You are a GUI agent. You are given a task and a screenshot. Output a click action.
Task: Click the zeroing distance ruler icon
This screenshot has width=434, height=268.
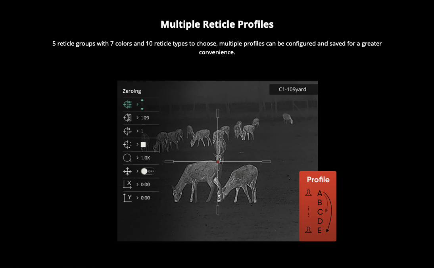point(127,118)
